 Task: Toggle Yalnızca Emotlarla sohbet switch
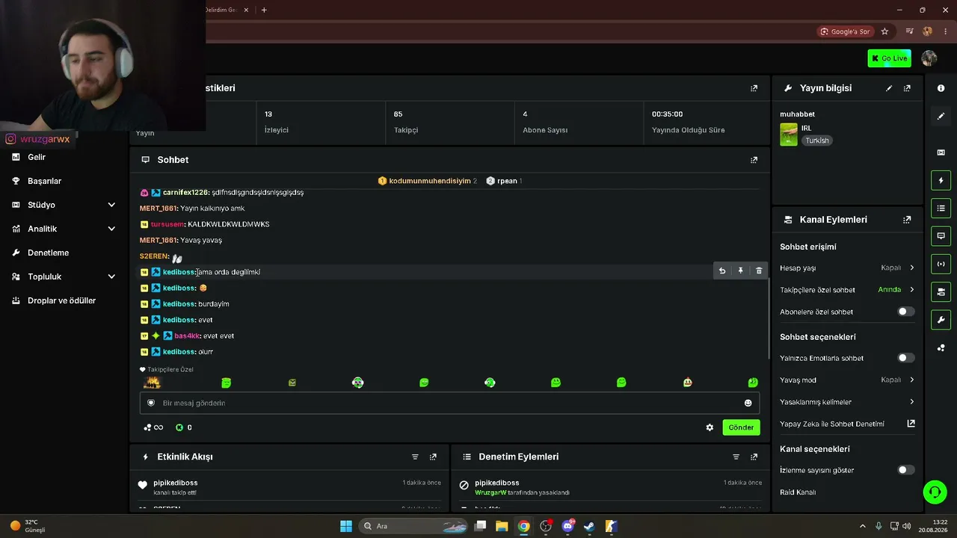[905, 358]
